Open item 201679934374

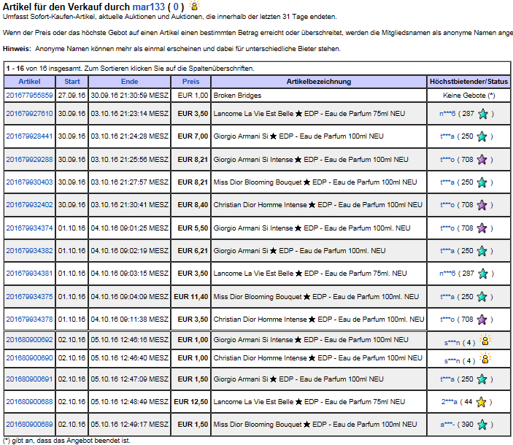[29, 228]
